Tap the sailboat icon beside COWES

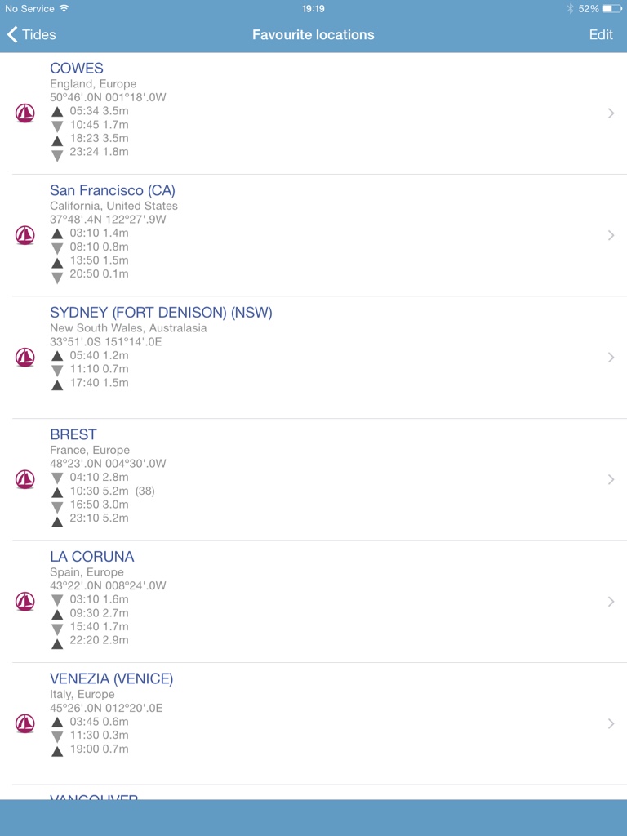(25, 113)
